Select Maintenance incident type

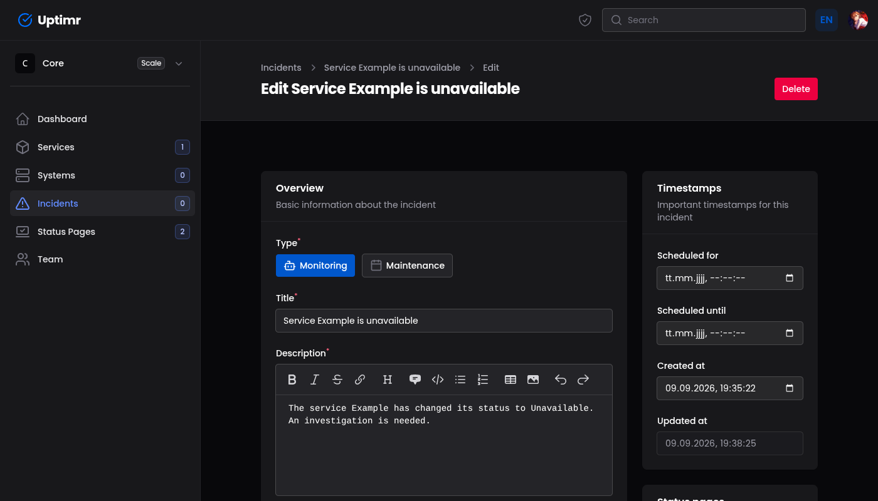pos(407,266)
